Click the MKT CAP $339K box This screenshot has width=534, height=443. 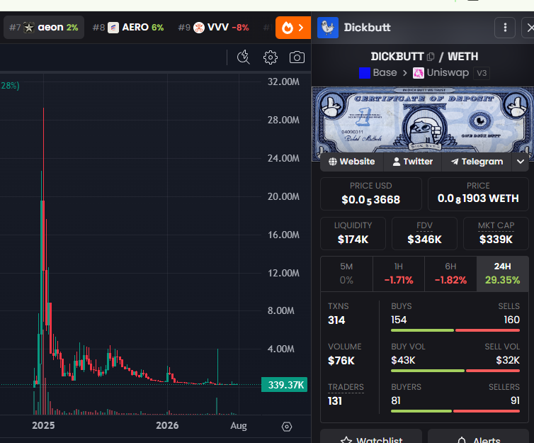pos(496,233)
